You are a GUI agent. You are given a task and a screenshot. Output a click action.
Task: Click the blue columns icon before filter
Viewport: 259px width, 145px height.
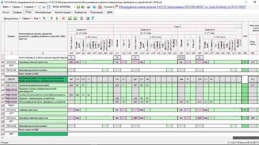(88, 19)
